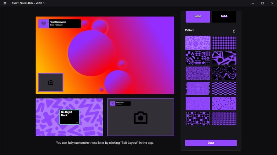The image size is (277, 155).
Task: Select the fine purple noise pattern
Action: pyautogui.click(x=198, y=73)
